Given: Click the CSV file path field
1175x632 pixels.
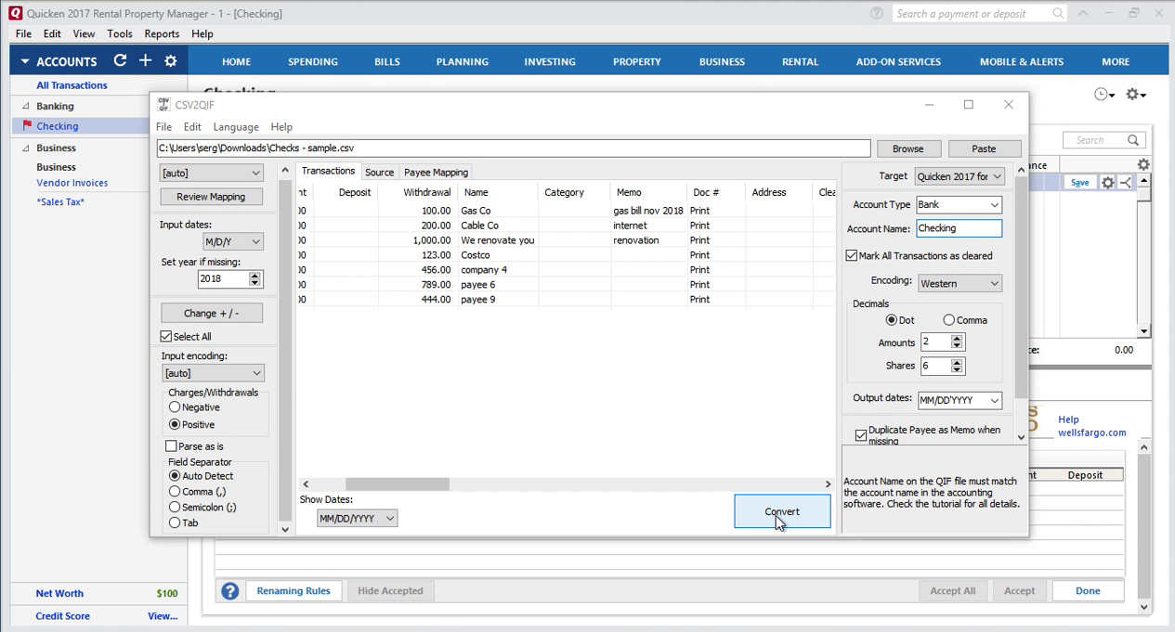Looking at the screenshot, I should pos(514,148).
